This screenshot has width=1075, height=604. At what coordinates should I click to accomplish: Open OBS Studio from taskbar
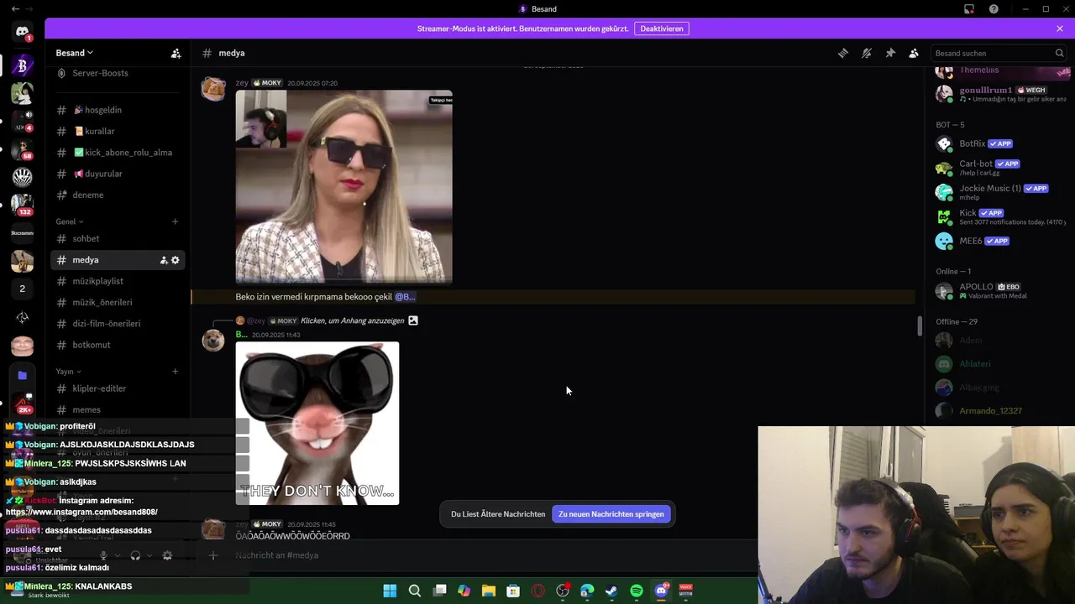[563, 591]
